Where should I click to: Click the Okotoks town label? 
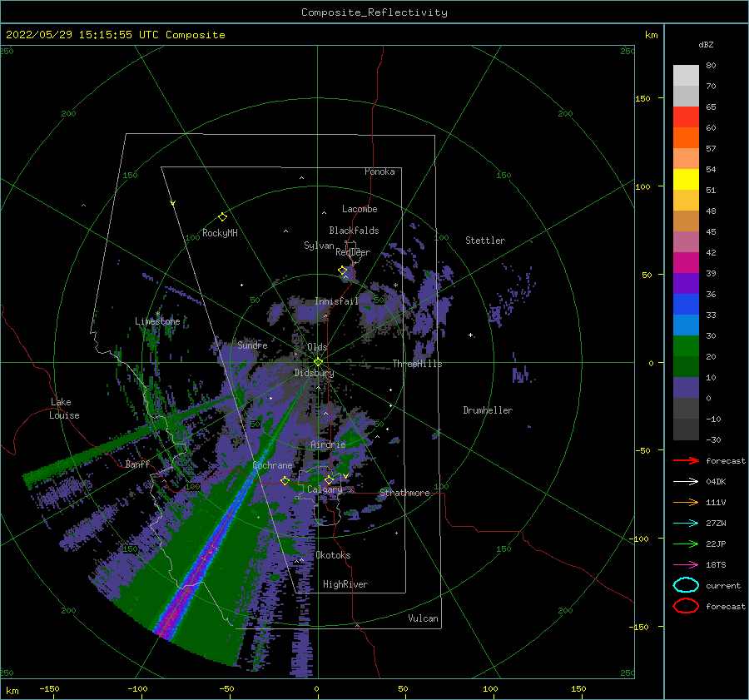click(x=333, y=555)
